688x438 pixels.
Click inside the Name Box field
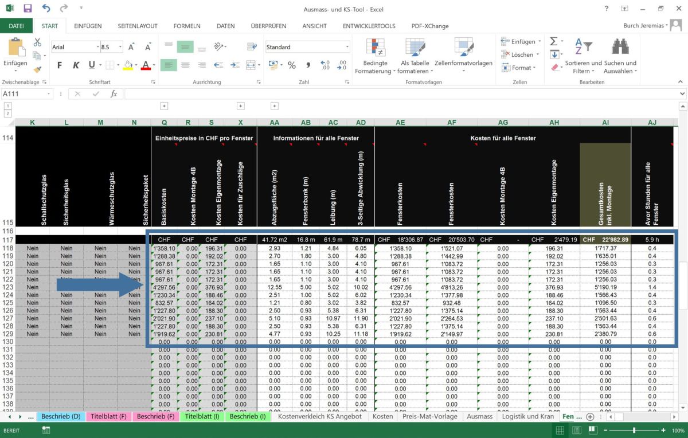coord(23,93)
